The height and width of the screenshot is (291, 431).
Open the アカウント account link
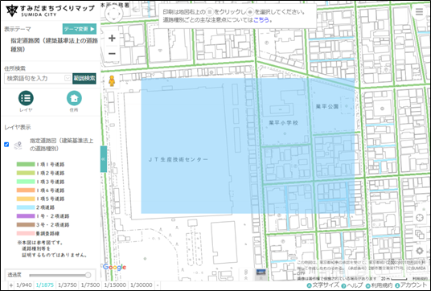(411, 285)
